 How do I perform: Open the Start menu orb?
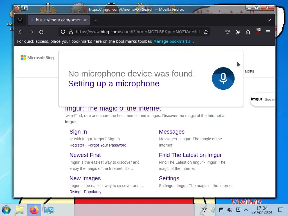tap(6, 210)
